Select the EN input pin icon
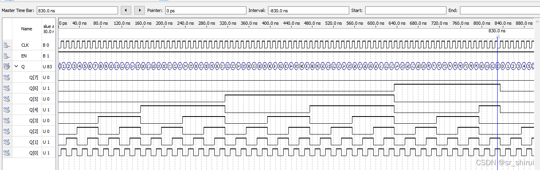Viewport: 540px width, 170px height. coord(6,55)
